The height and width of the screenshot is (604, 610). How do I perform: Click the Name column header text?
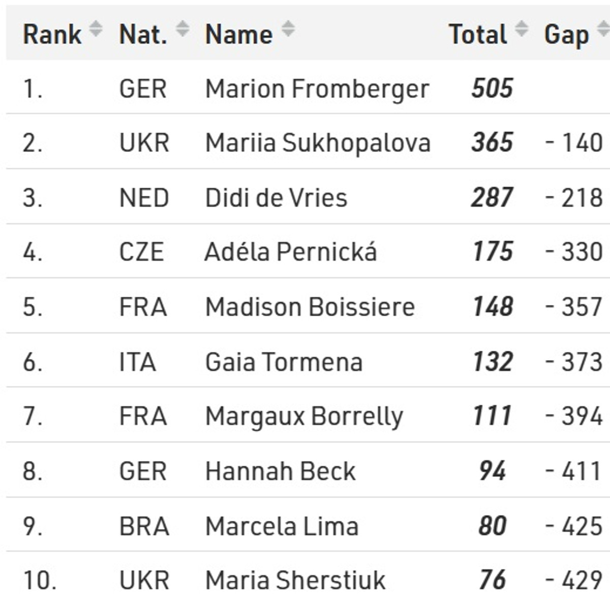pyautogui.click(x=238, y=35)
